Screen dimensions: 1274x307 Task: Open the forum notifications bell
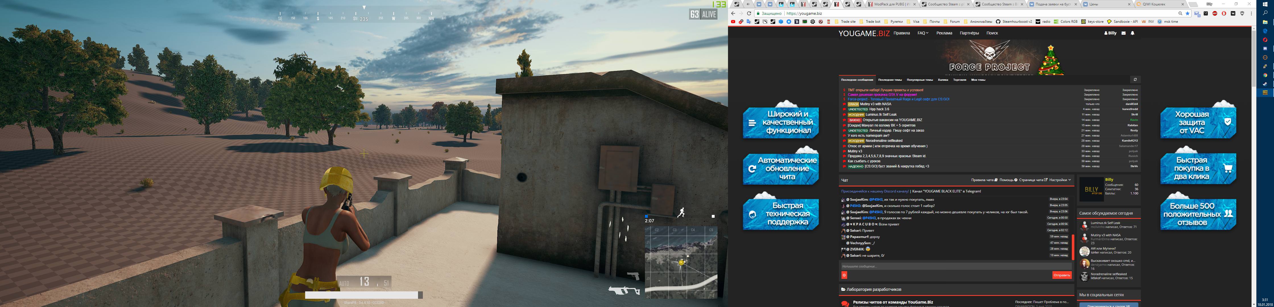click(x=1133, y=33)
